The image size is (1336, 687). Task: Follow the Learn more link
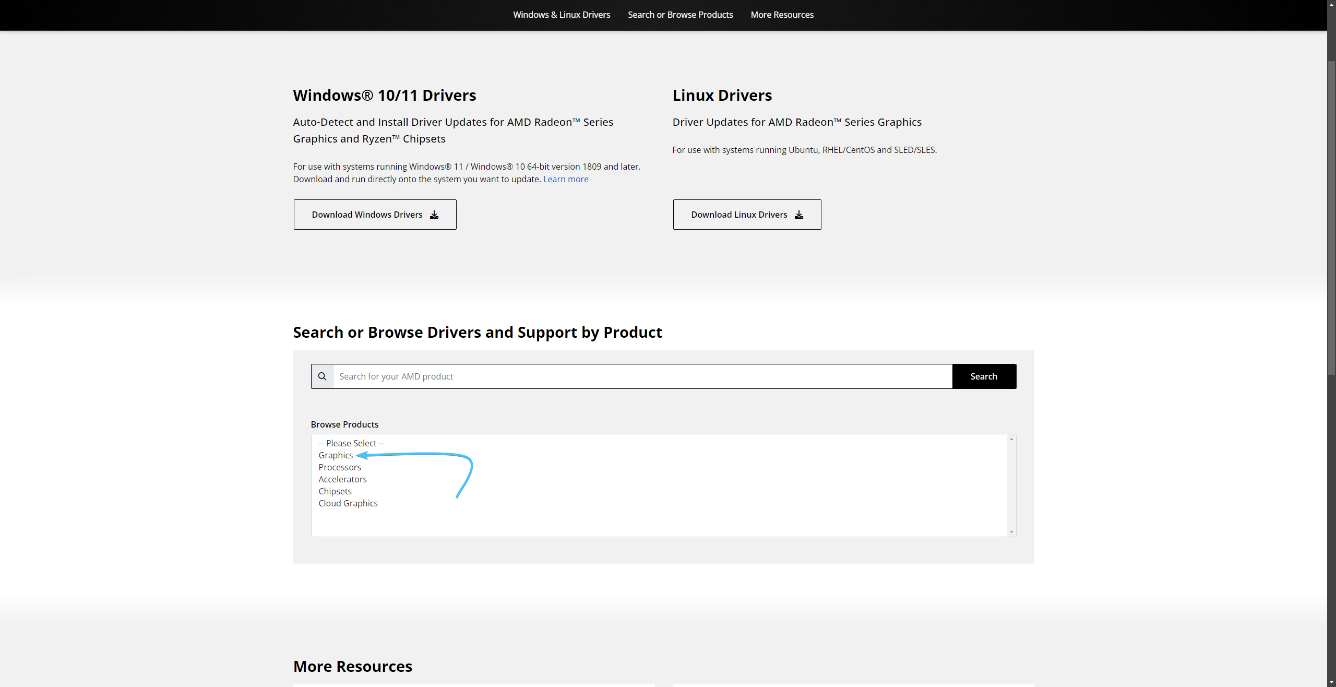[566, 179]
